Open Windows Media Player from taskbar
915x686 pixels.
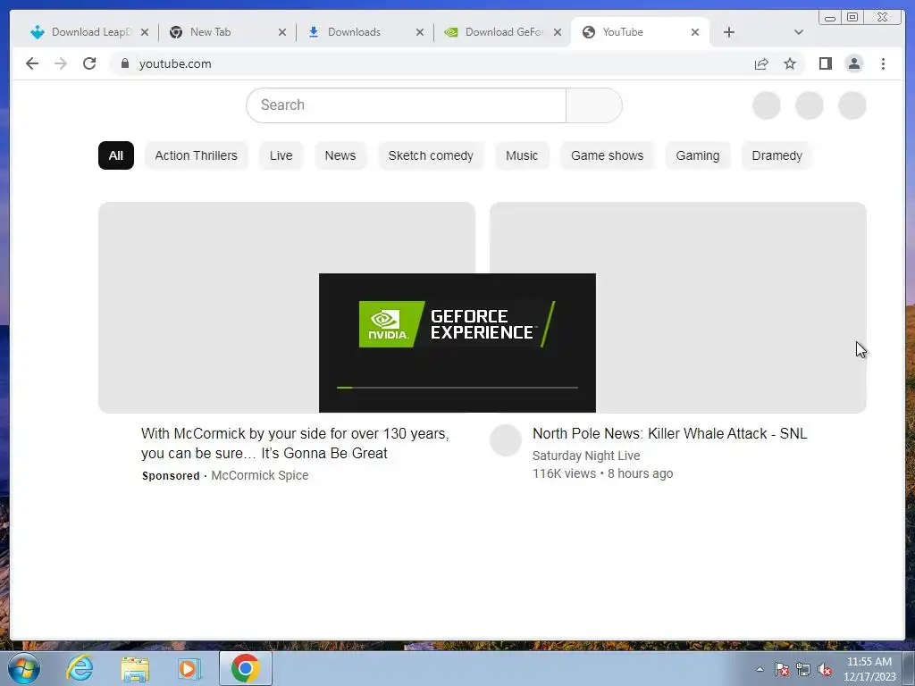point(189,668)
